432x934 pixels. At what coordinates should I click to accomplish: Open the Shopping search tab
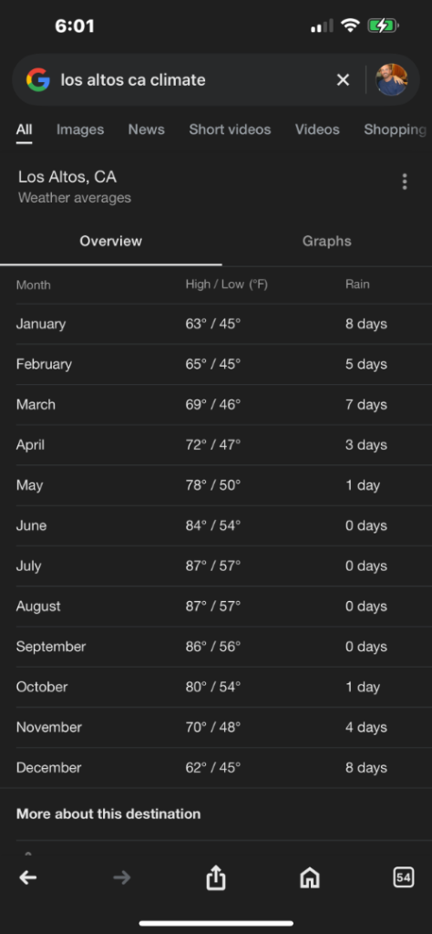tap(396, 130)
